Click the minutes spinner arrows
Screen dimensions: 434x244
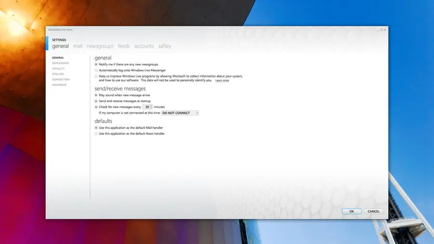click(x=151, y=107)
